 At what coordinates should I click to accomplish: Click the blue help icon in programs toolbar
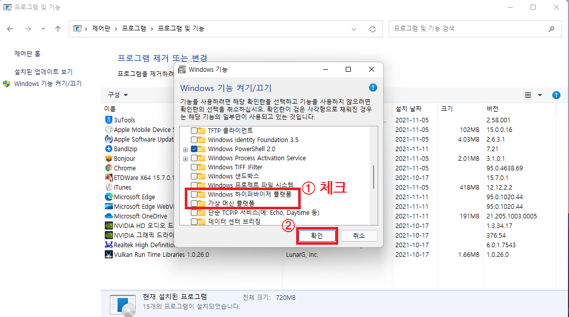[556, 95]
